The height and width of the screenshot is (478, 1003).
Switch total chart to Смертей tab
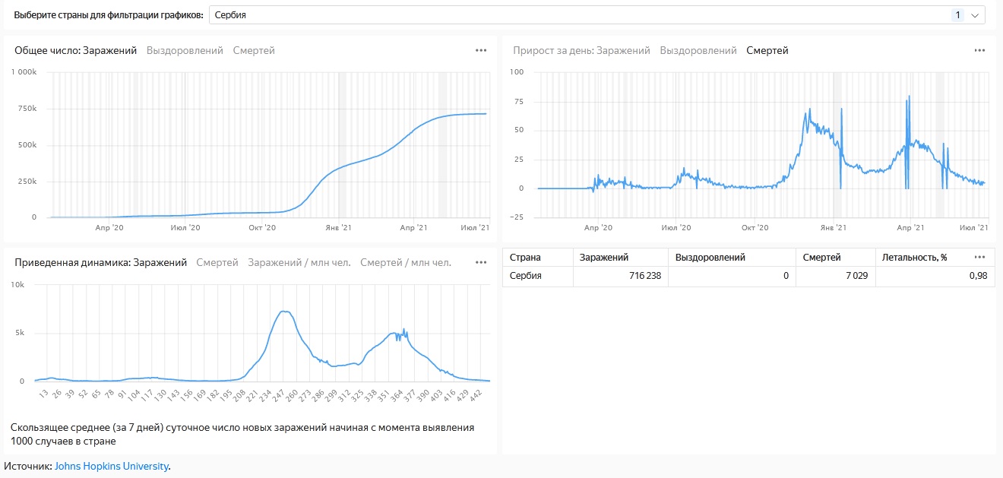254,50
